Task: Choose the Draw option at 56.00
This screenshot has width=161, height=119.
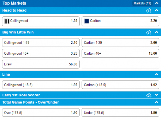Action: [x=41, y=64]
